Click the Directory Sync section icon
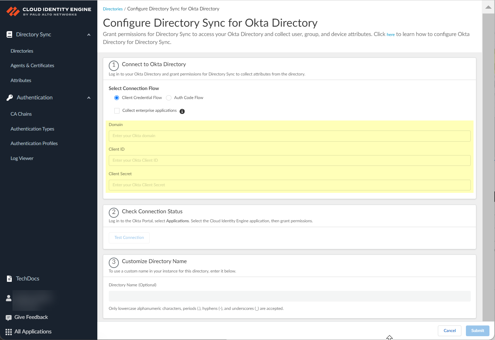Screen dimensions: 495x340 click(9, 35)
